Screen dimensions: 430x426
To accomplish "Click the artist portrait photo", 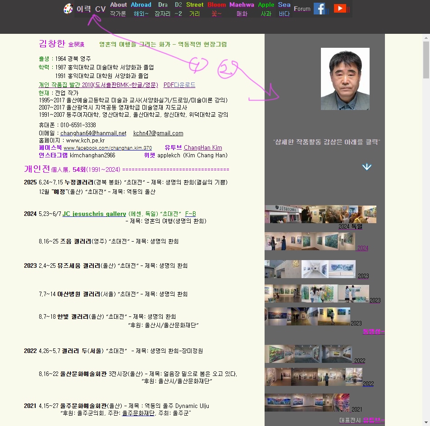I will click(345, 79).
